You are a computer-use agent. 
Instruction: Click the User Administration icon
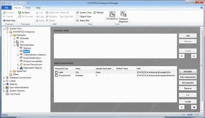7,87
